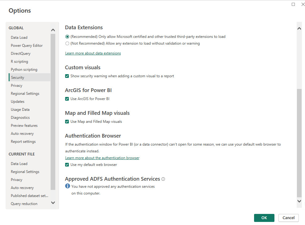Click the main panel scroll down arrow

click(299, 201)
